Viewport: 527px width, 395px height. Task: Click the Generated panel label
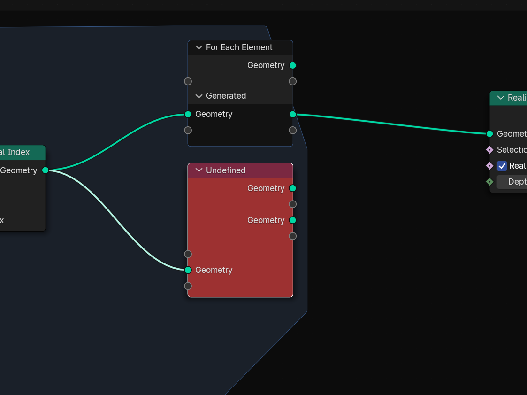[x=226, y=96]
